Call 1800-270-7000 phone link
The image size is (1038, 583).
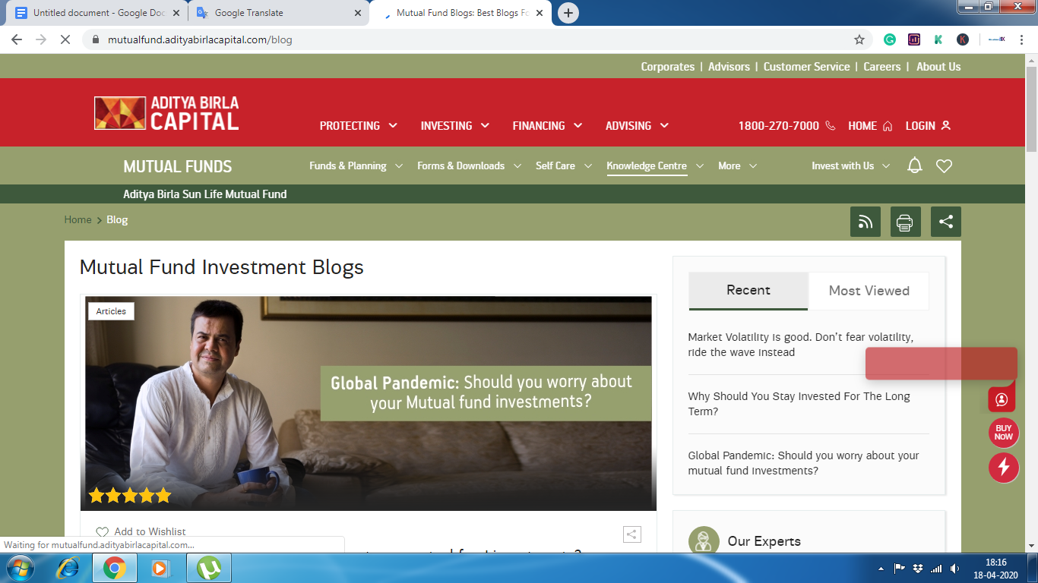[x=786, y=126]
